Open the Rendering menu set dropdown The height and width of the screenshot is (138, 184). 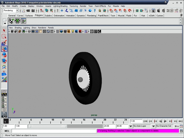tap(17, 10)
